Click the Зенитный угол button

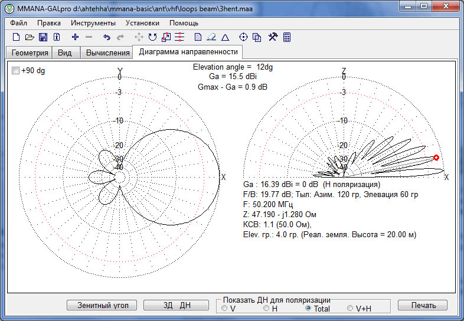point(102,305)
